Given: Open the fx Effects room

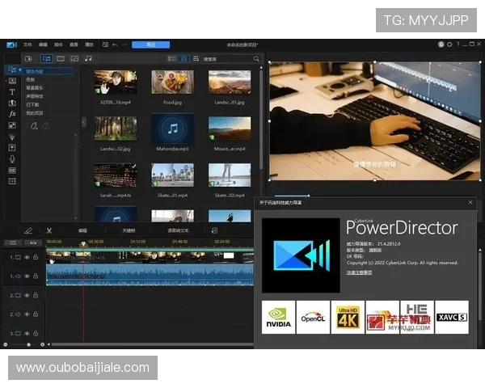Looking at the screenshot, I should [12, 114].
